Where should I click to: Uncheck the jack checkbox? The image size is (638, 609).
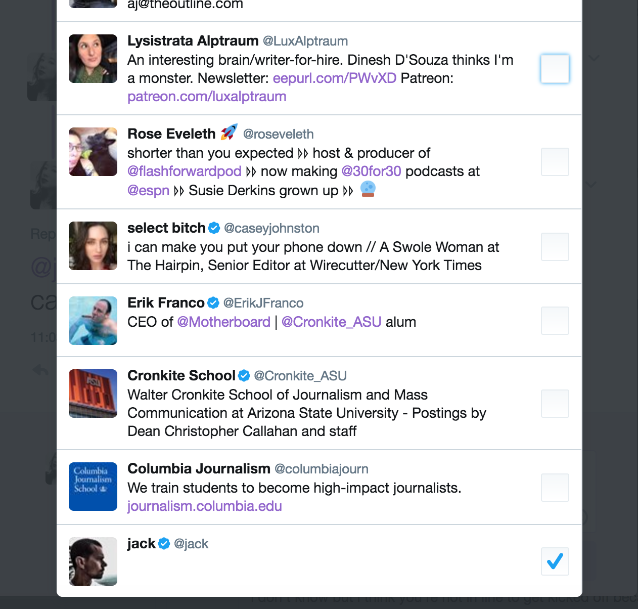(x=555, y=561)
